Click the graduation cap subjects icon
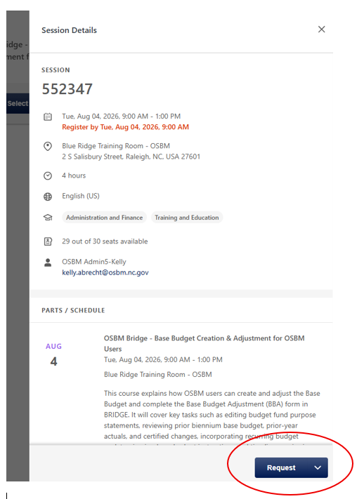364x499 pixels. coord(48,218)
